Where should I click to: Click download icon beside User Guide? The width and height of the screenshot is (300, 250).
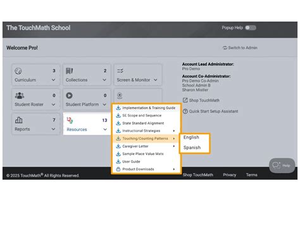(x=118, y=161)
